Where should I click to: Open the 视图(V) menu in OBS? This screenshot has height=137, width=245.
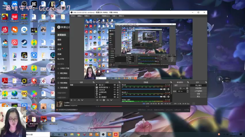pos(87,16)
